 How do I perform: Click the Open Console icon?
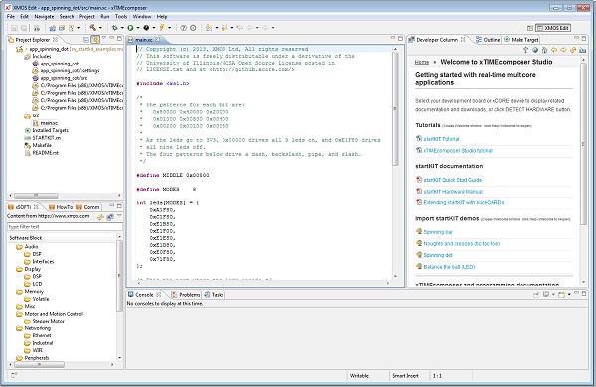tap(561, 295)
